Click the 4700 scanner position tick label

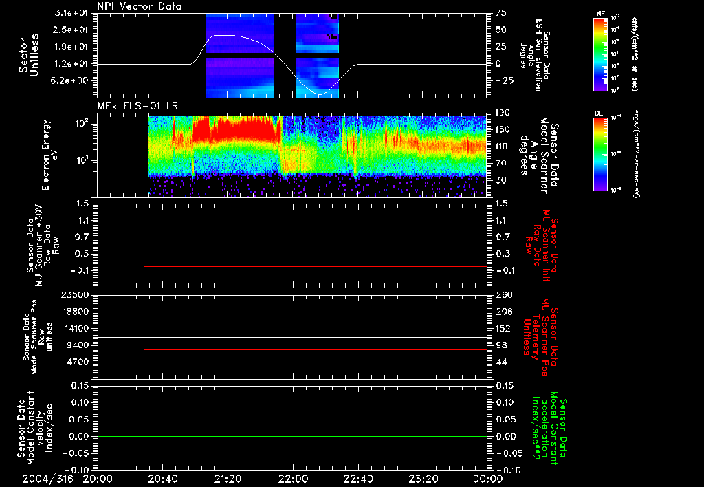click(x=78, y=362)
